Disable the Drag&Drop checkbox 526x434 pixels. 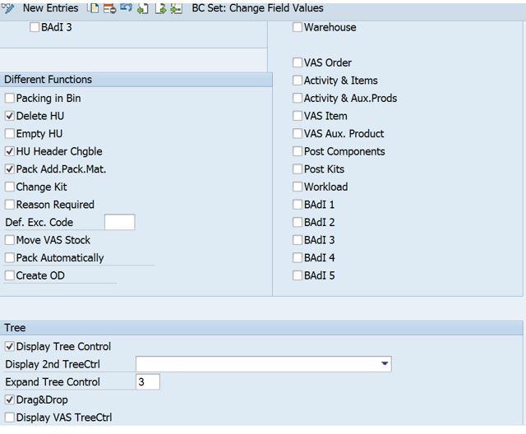[x=10, y=400]
